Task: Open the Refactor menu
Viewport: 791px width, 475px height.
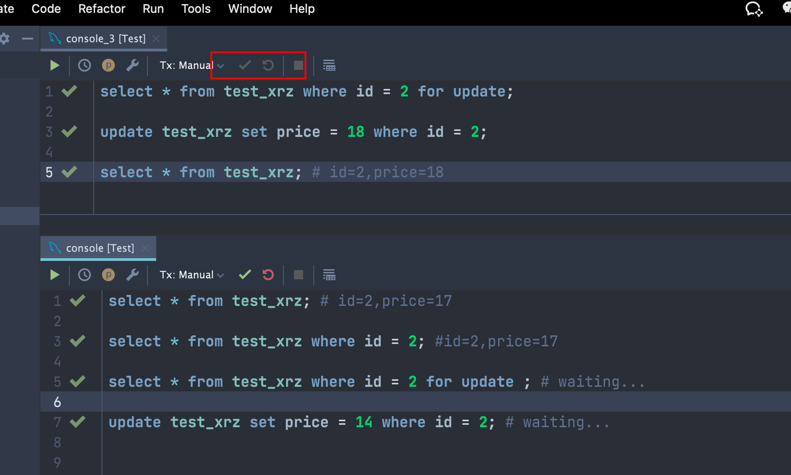Action: (x=102, y=9)
